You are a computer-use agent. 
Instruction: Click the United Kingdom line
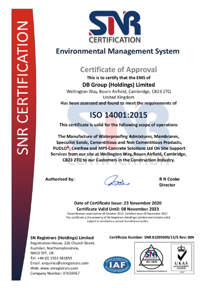[119, 97]
